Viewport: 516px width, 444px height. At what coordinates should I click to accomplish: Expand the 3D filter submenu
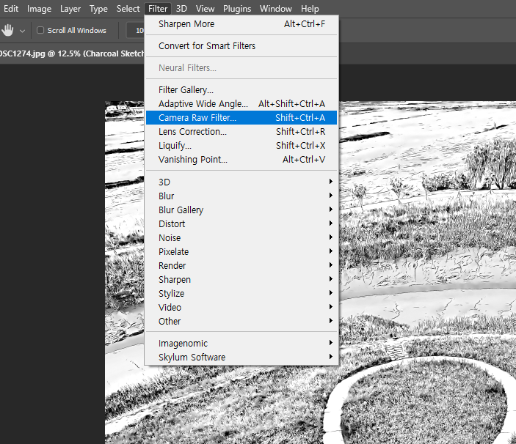241,182
